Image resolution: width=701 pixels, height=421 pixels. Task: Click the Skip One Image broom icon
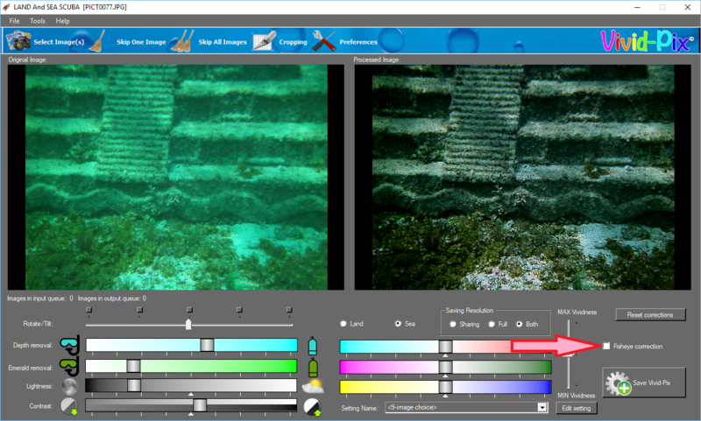(98, 41)
